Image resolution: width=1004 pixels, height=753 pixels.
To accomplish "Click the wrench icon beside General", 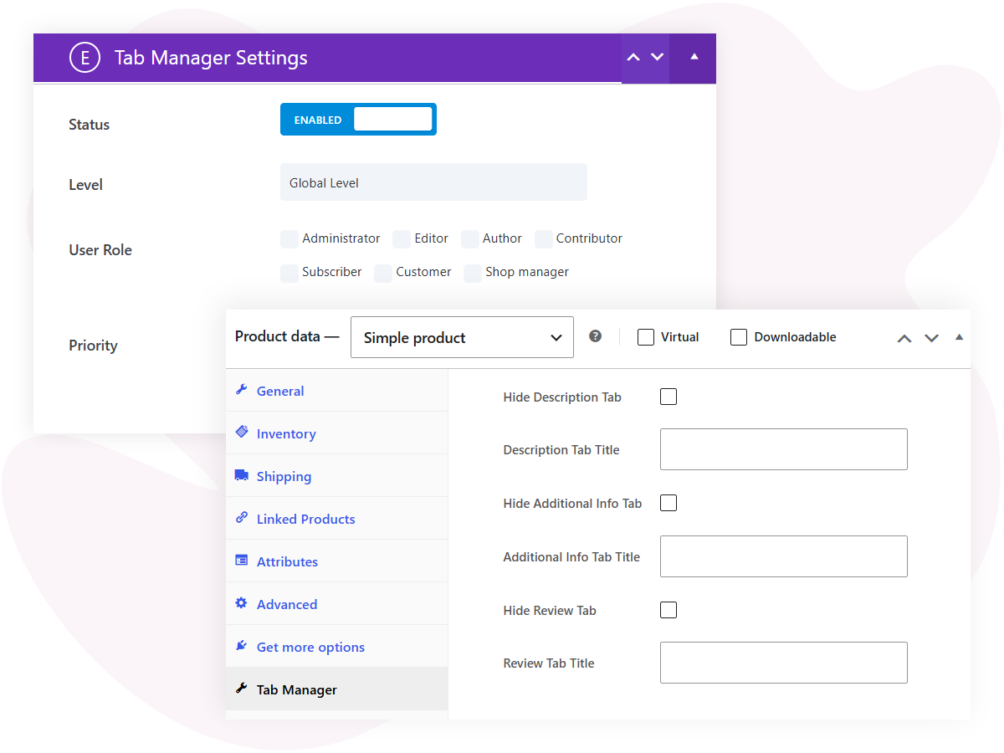I will click(242, 389).
